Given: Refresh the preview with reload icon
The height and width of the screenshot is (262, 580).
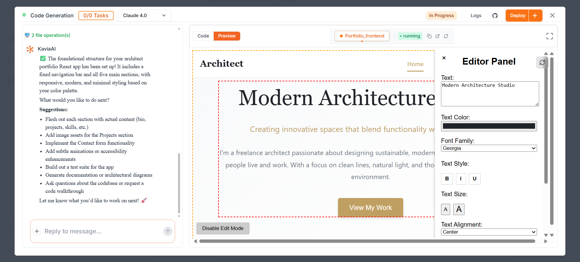Looking at the screenshot, I should 446,36.
